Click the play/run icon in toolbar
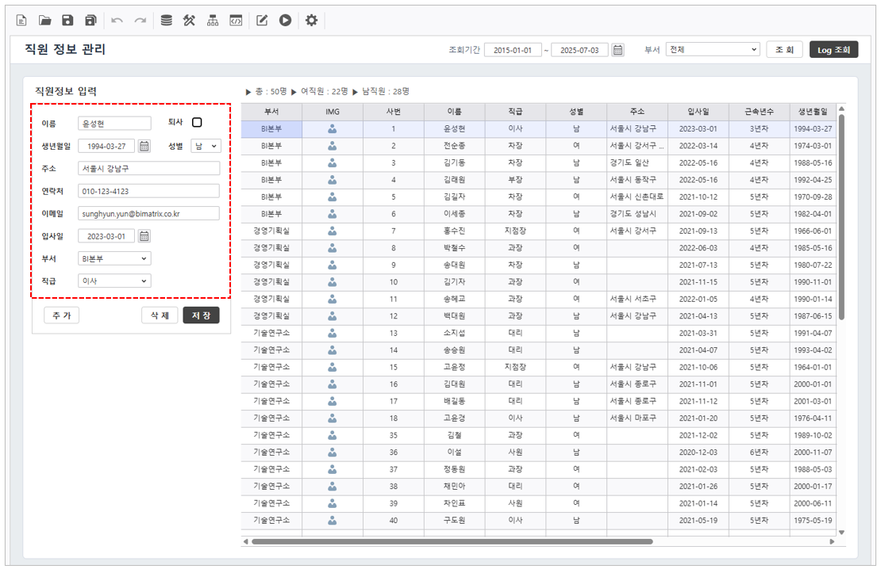This screenshot has height=569, width=881. 285,21
